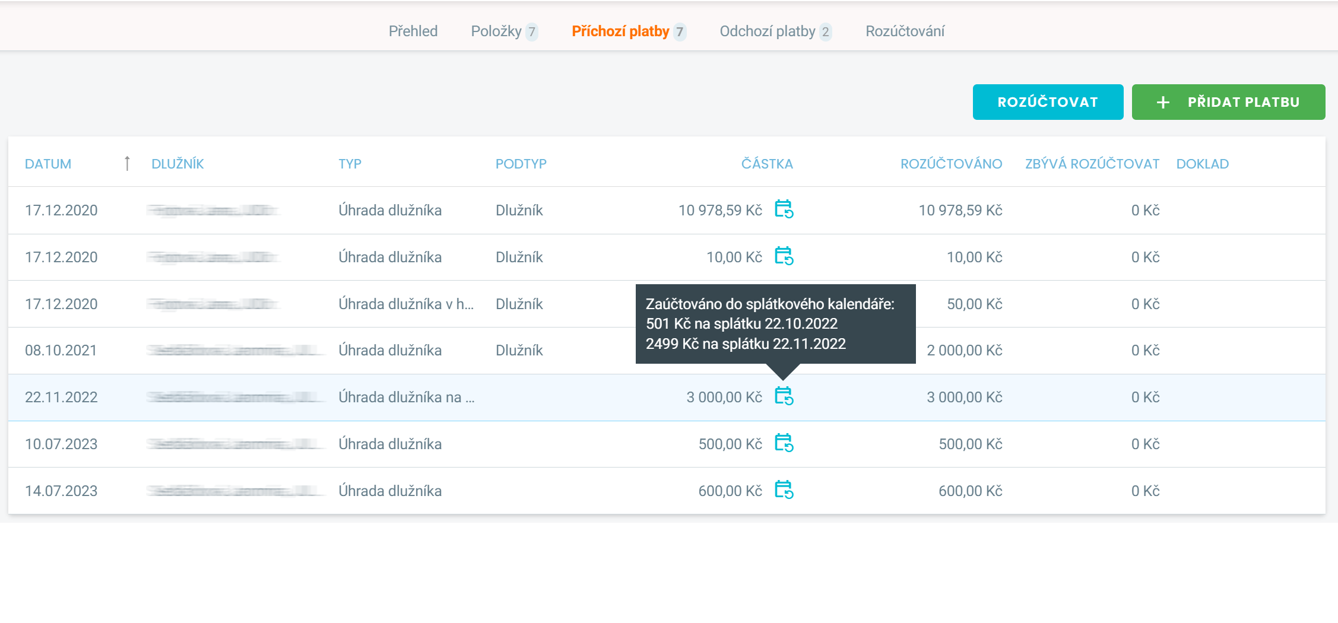The height and width of the screenshot is (623, 1338).
Task: Sort by the Částka column header
Action: click(766, 164)
